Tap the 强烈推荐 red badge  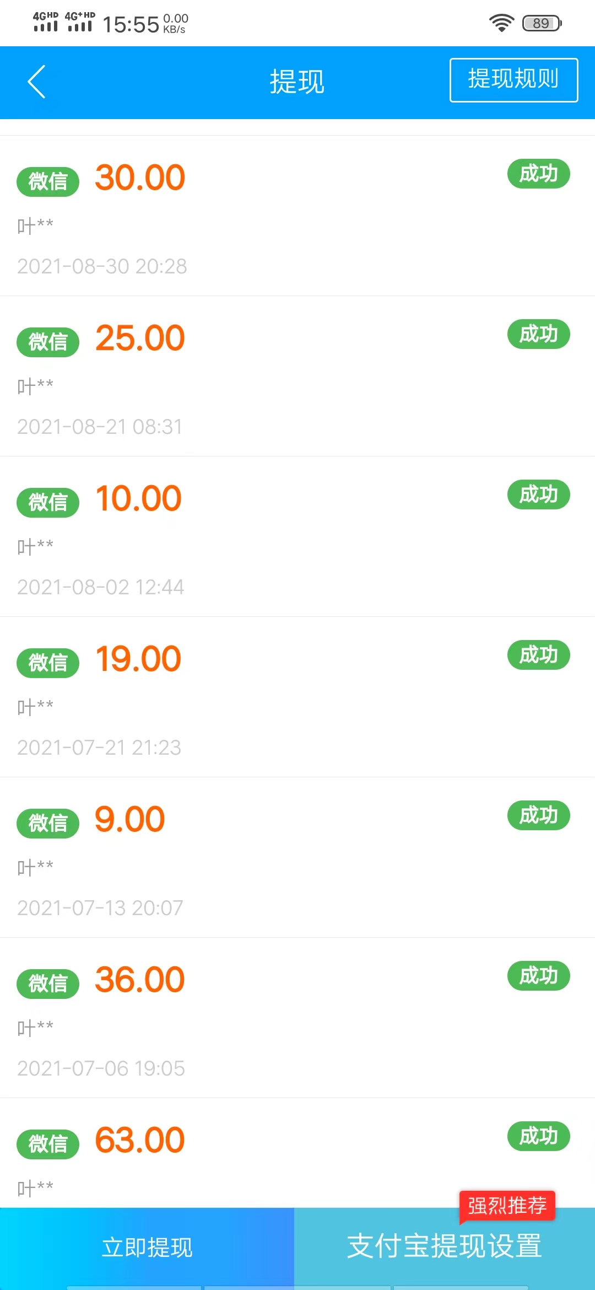click(507, 1205)
